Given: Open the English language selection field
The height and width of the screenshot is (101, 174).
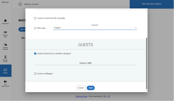Looking at the screenshot, I should pyautogui.click(x=95, y=28).
